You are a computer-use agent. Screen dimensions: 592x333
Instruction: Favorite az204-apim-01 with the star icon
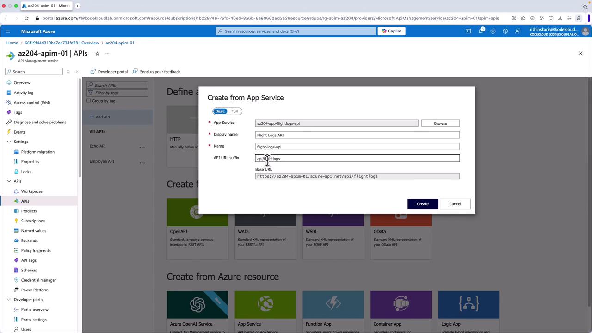pos(97,54)
